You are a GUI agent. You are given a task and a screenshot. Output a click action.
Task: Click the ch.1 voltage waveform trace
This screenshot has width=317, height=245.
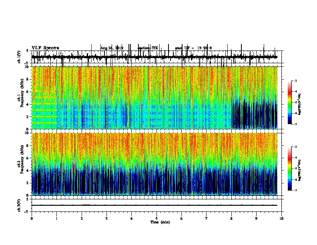tap(154, 57)
